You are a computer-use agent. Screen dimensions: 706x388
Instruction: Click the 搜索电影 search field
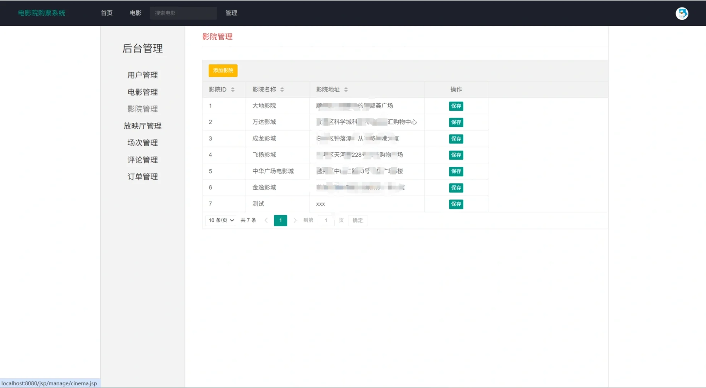point(183,13)
